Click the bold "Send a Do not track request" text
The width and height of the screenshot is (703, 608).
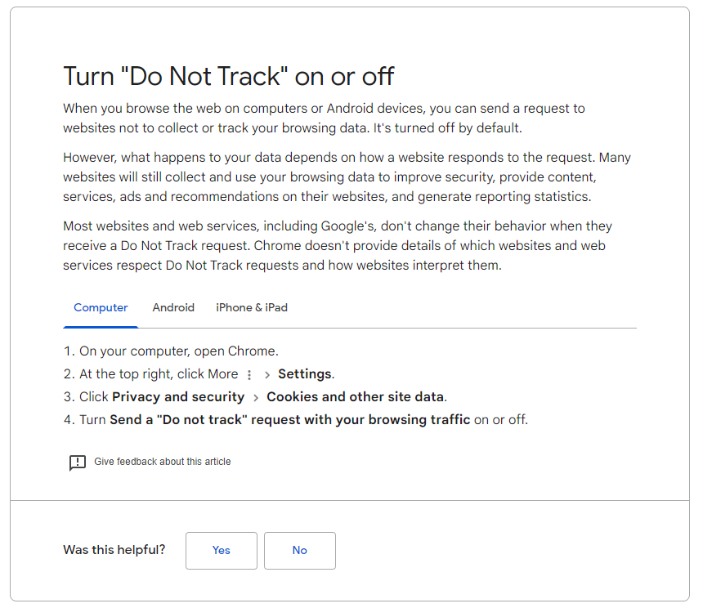point(289,420)
